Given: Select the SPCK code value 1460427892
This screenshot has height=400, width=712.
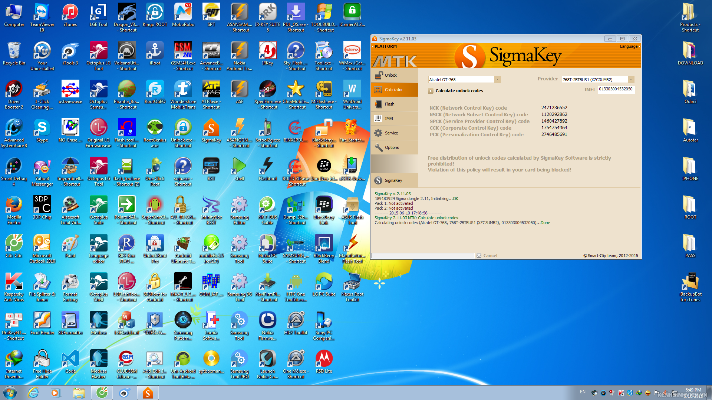Looking at the screenshot, I should click(x=554, y=121).
